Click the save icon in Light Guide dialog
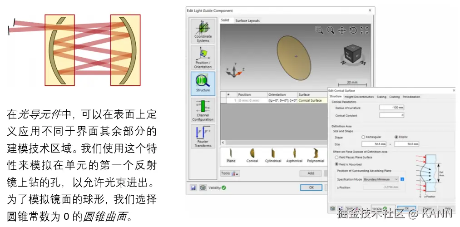The image size is (460, 227). [193, 188]
